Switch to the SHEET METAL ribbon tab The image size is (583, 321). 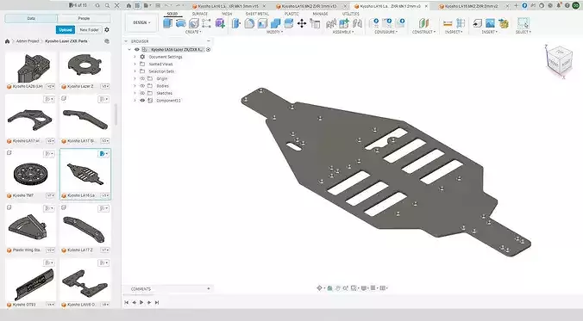click(x=257, y=14)
